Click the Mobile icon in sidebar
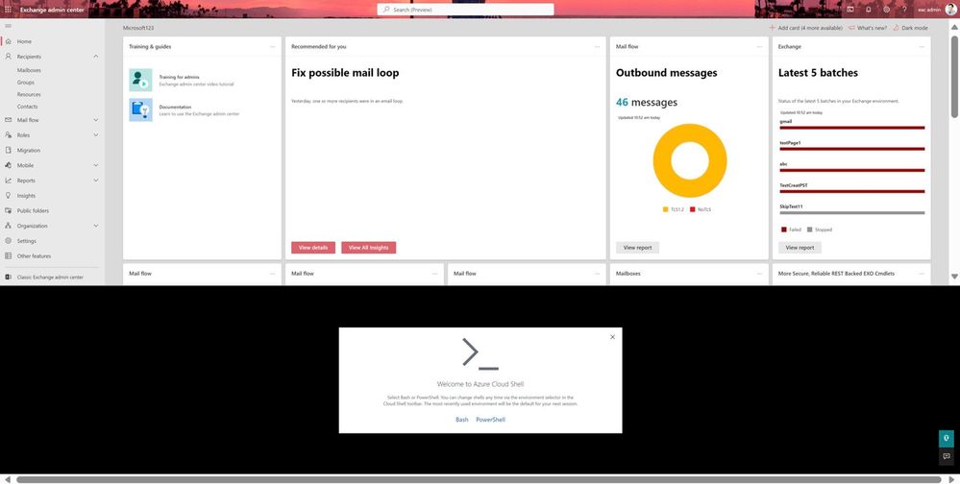960x484 pixels. (x=8, y=165)
